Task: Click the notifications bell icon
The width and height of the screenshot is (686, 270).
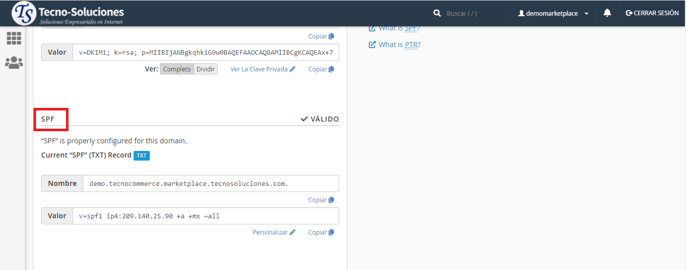Action: (607, 13)
